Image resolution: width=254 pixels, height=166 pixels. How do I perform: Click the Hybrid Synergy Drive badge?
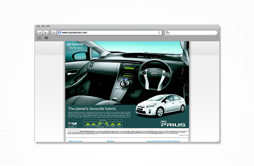[x=72, y=125]
